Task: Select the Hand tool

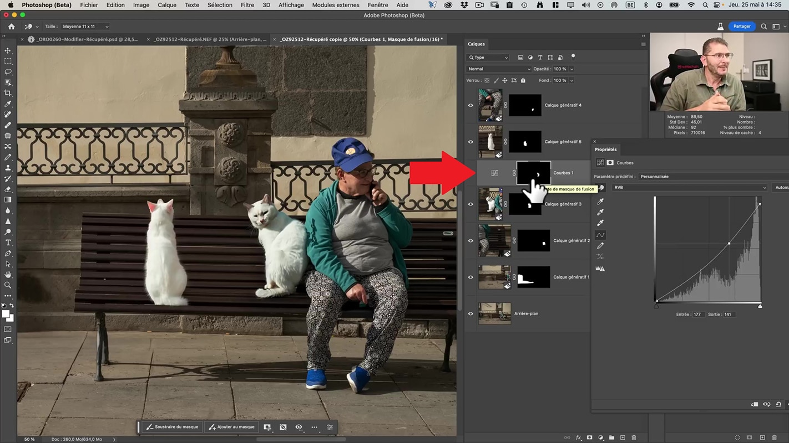Action: [8, 275]
